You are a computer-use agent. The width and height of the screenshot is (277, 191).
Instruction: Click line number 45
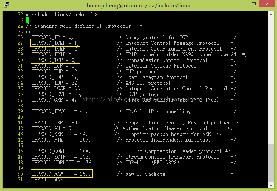point(20,145)
